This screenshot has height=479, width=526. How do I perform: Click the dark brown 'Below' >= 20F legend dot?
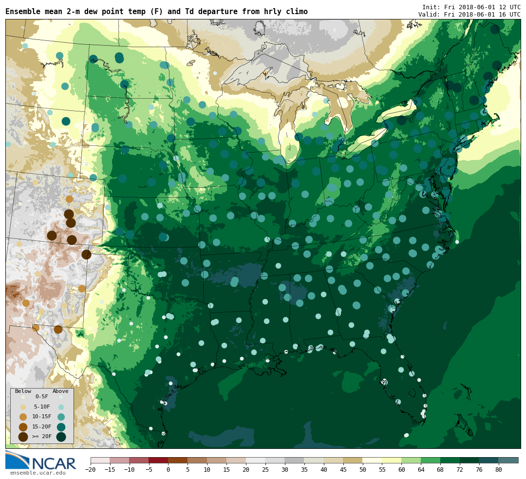[x=23, y=437]
